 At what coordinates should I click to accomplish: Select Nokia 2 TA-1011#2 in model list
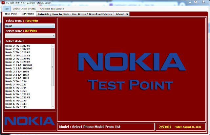pos(28,56)
